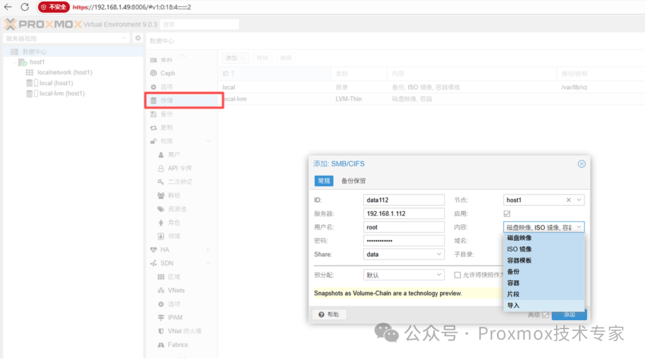
Task: Select the 数据中心 datacenter node
Action: coord(72,51)
